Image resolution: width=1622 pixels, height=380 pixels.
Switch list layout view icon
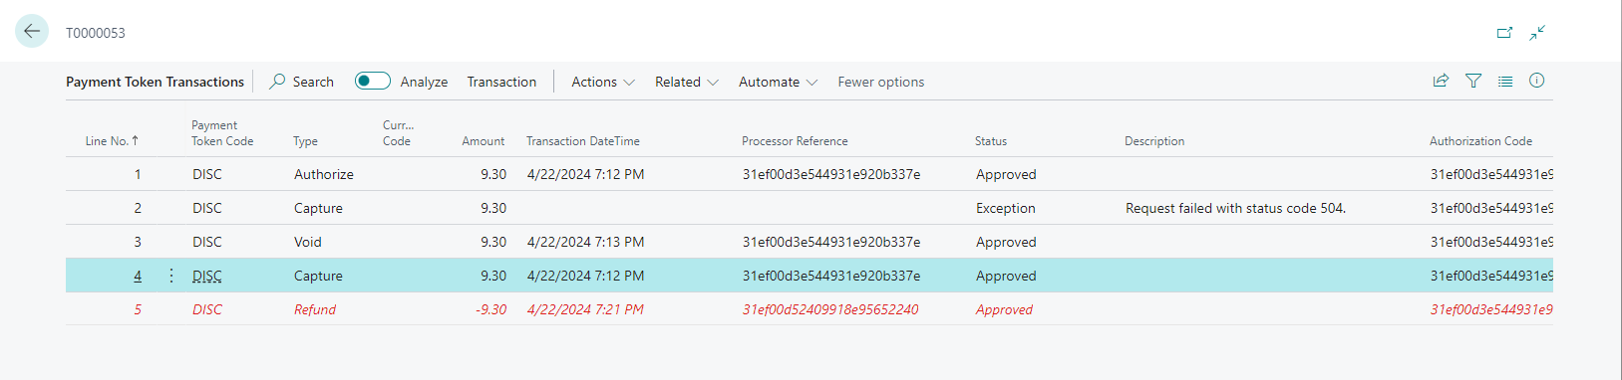(x=1505, y=82)
